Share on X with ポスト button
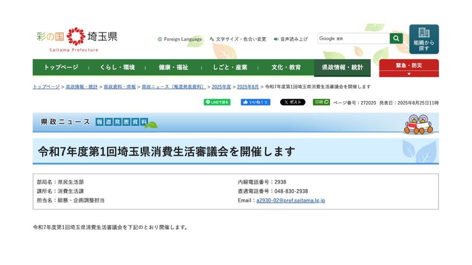The image size is (472, 265). tap(293, 103)
